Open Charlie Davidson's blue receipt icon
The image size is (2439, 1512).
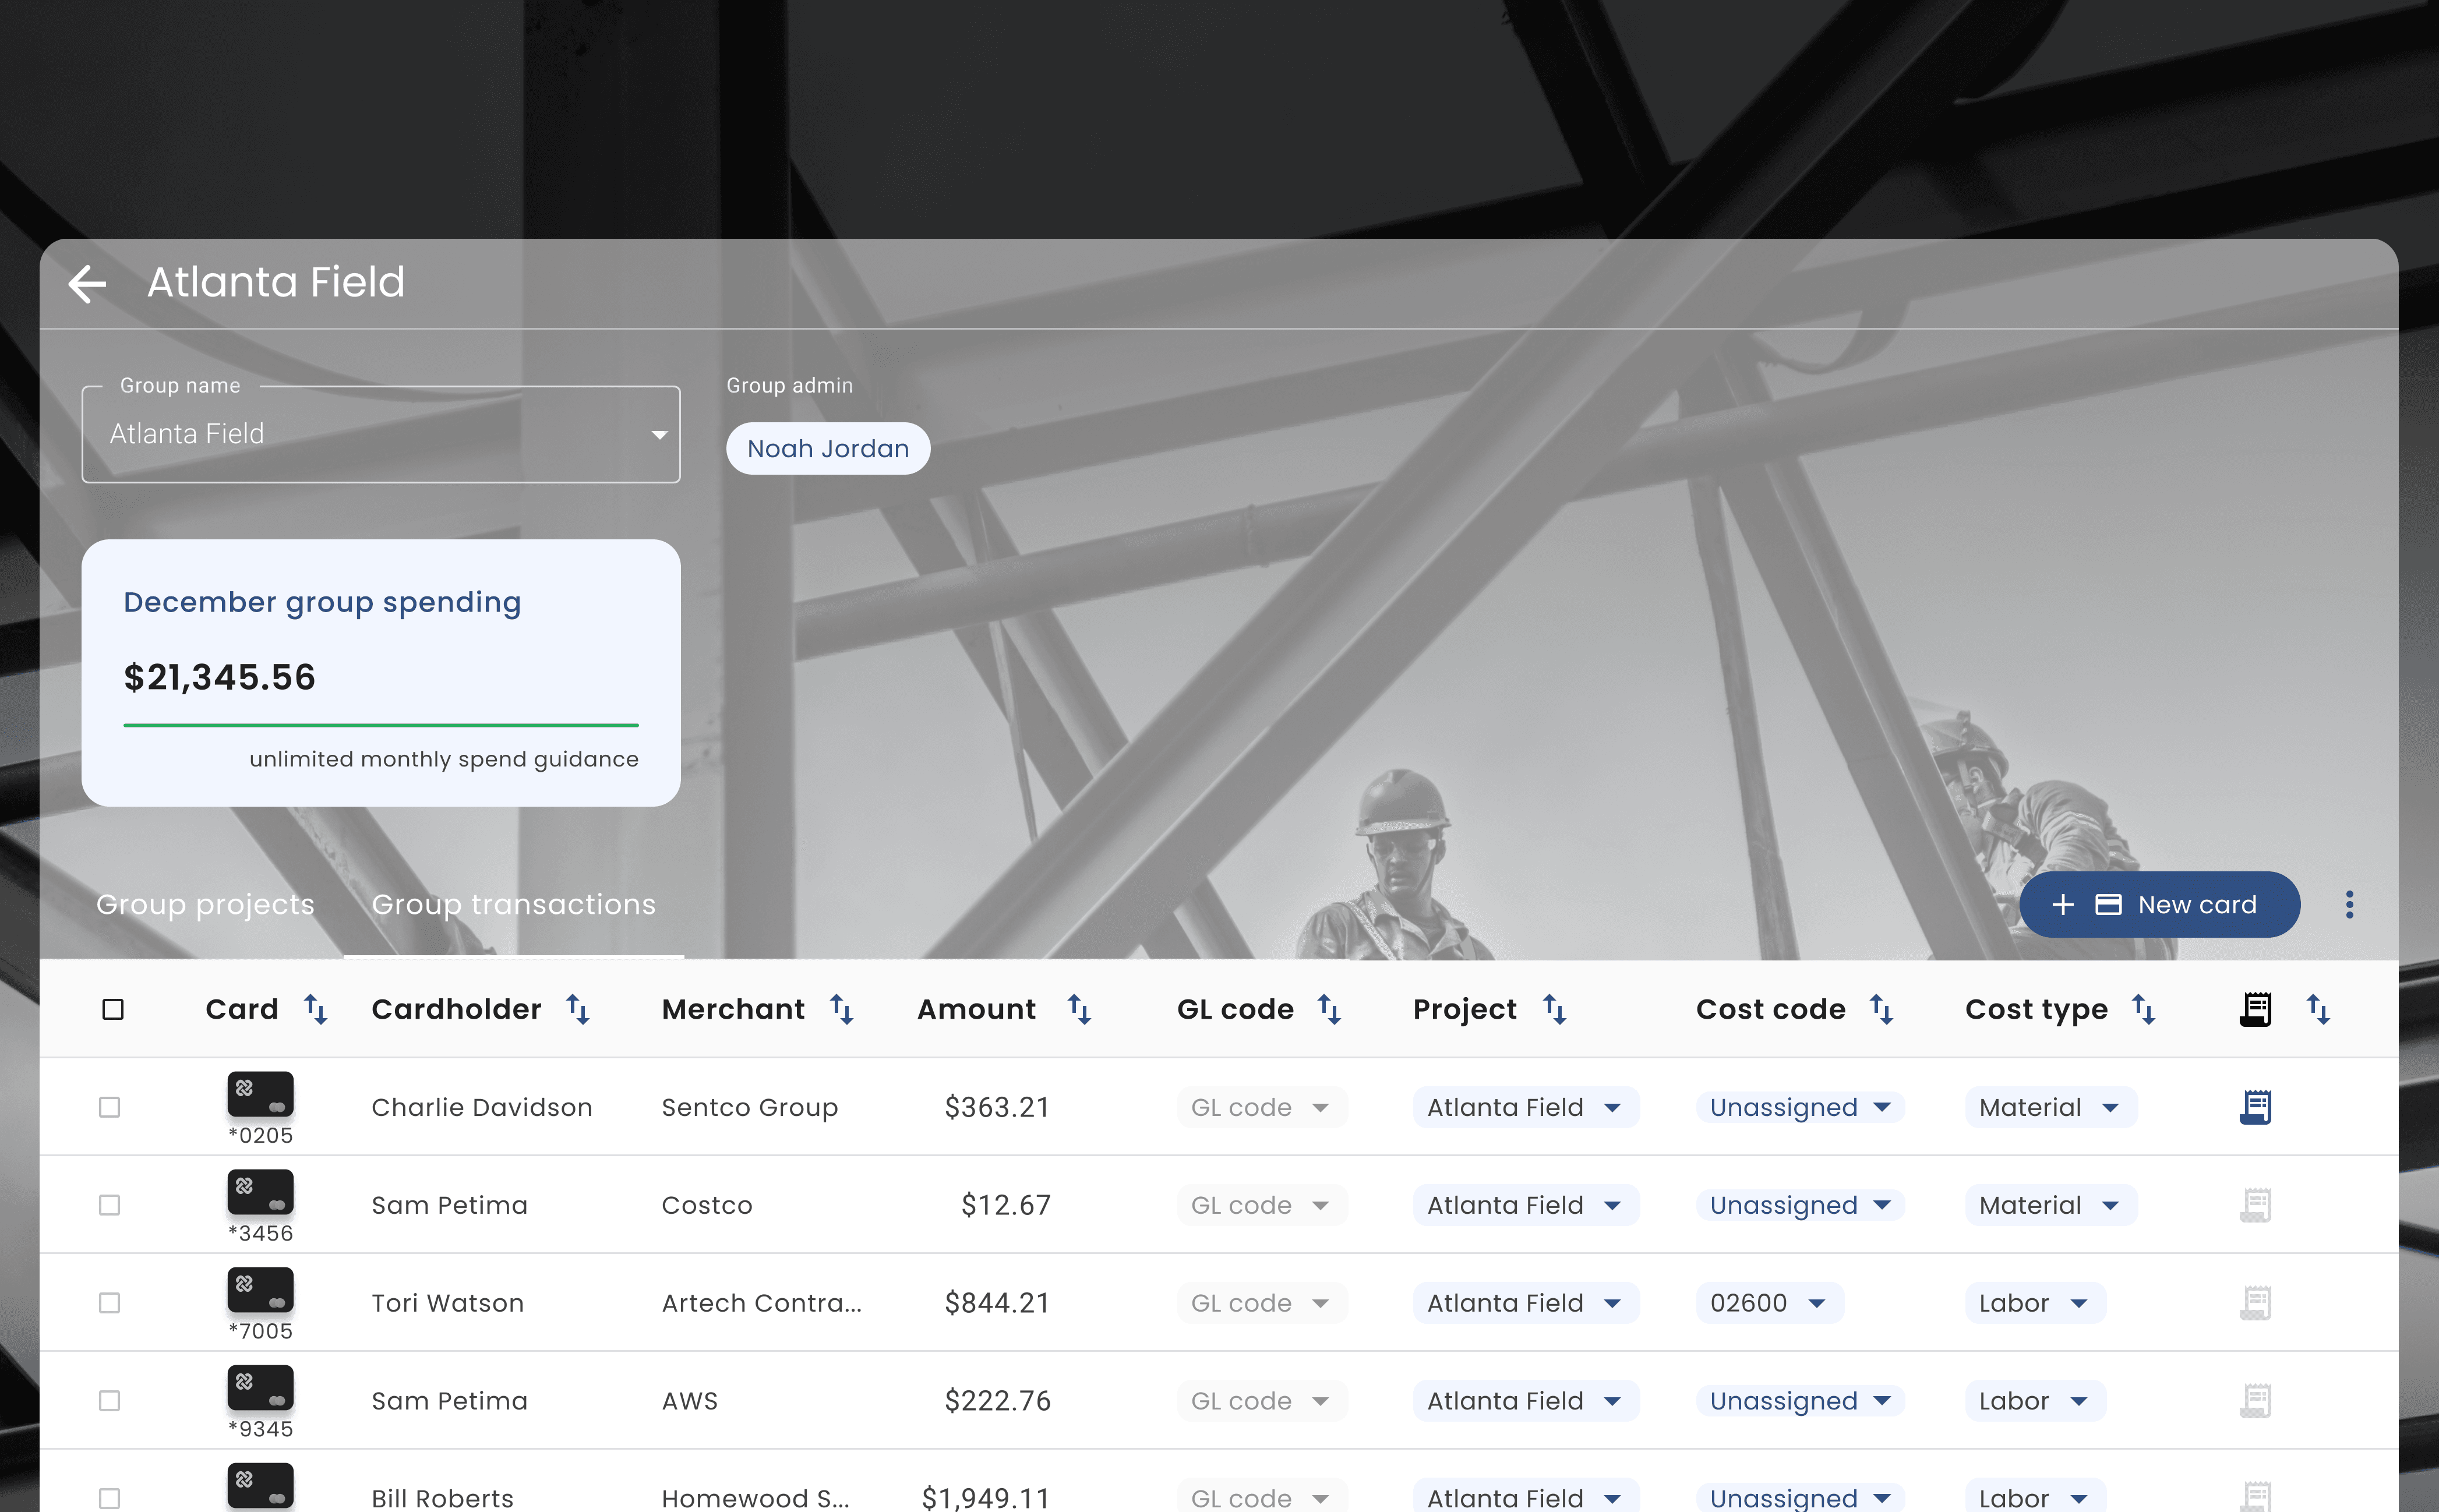[x=2255, y=1107]
